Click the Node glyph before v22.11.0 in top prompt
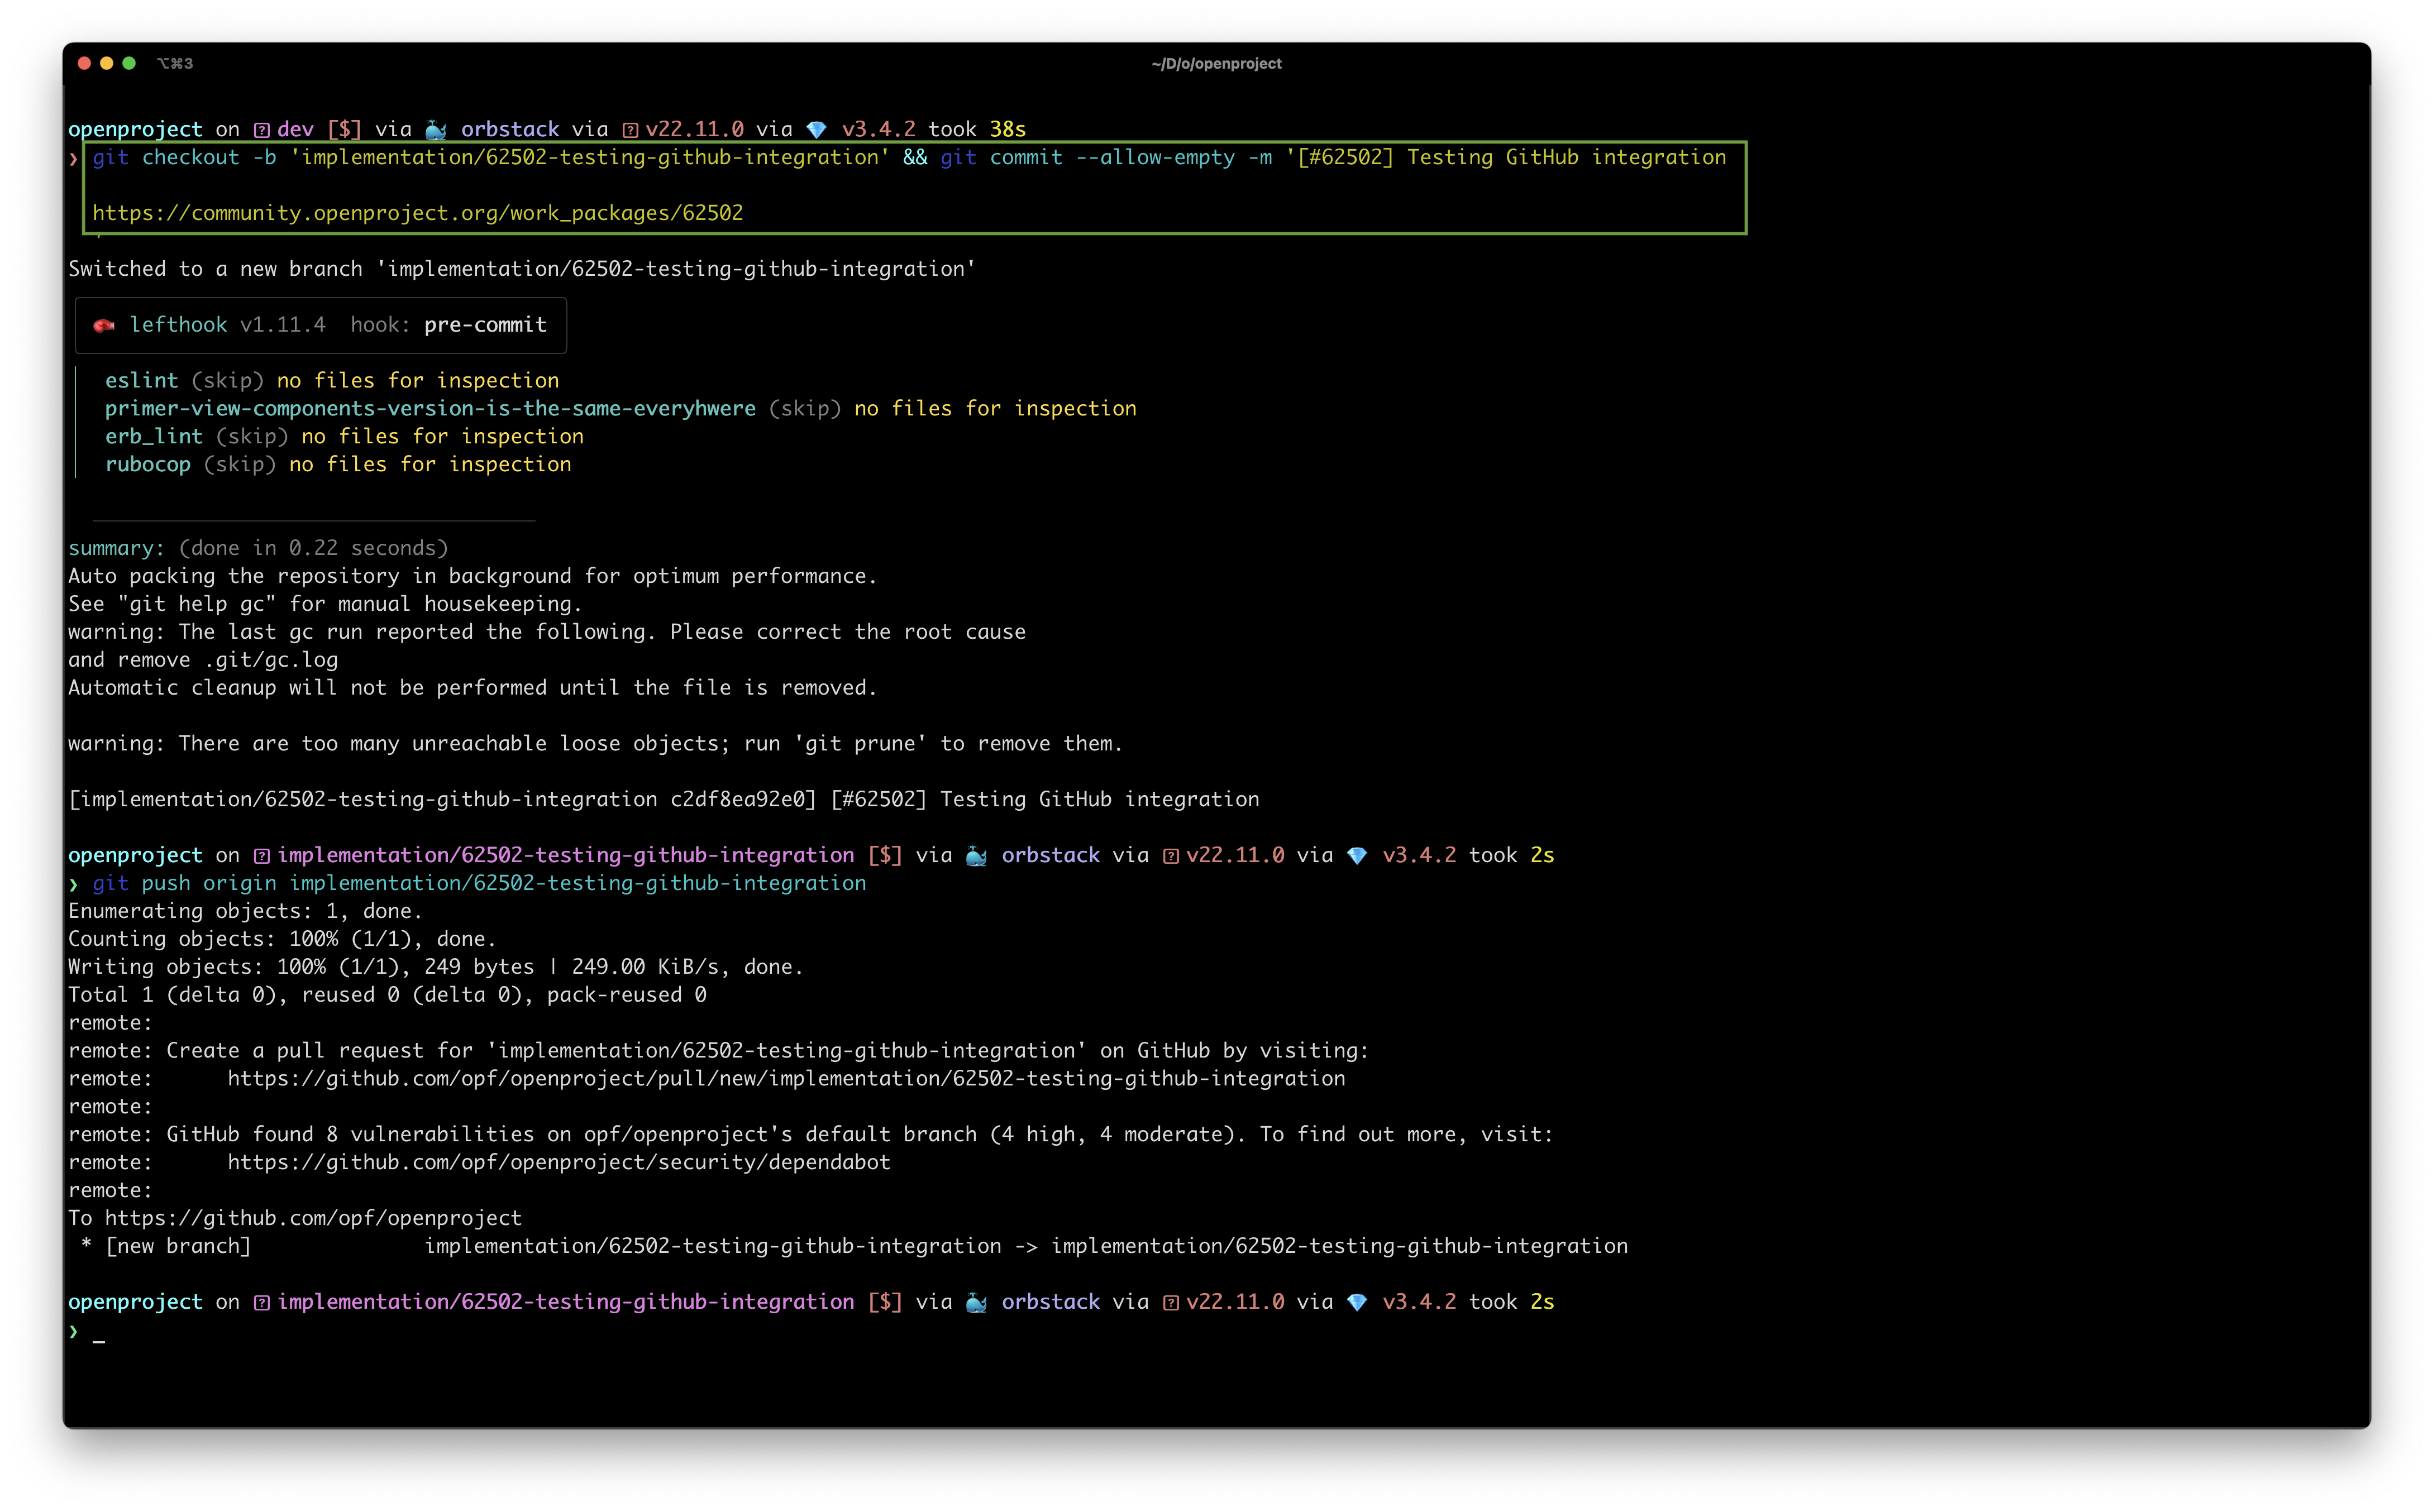 coord(630,130)
